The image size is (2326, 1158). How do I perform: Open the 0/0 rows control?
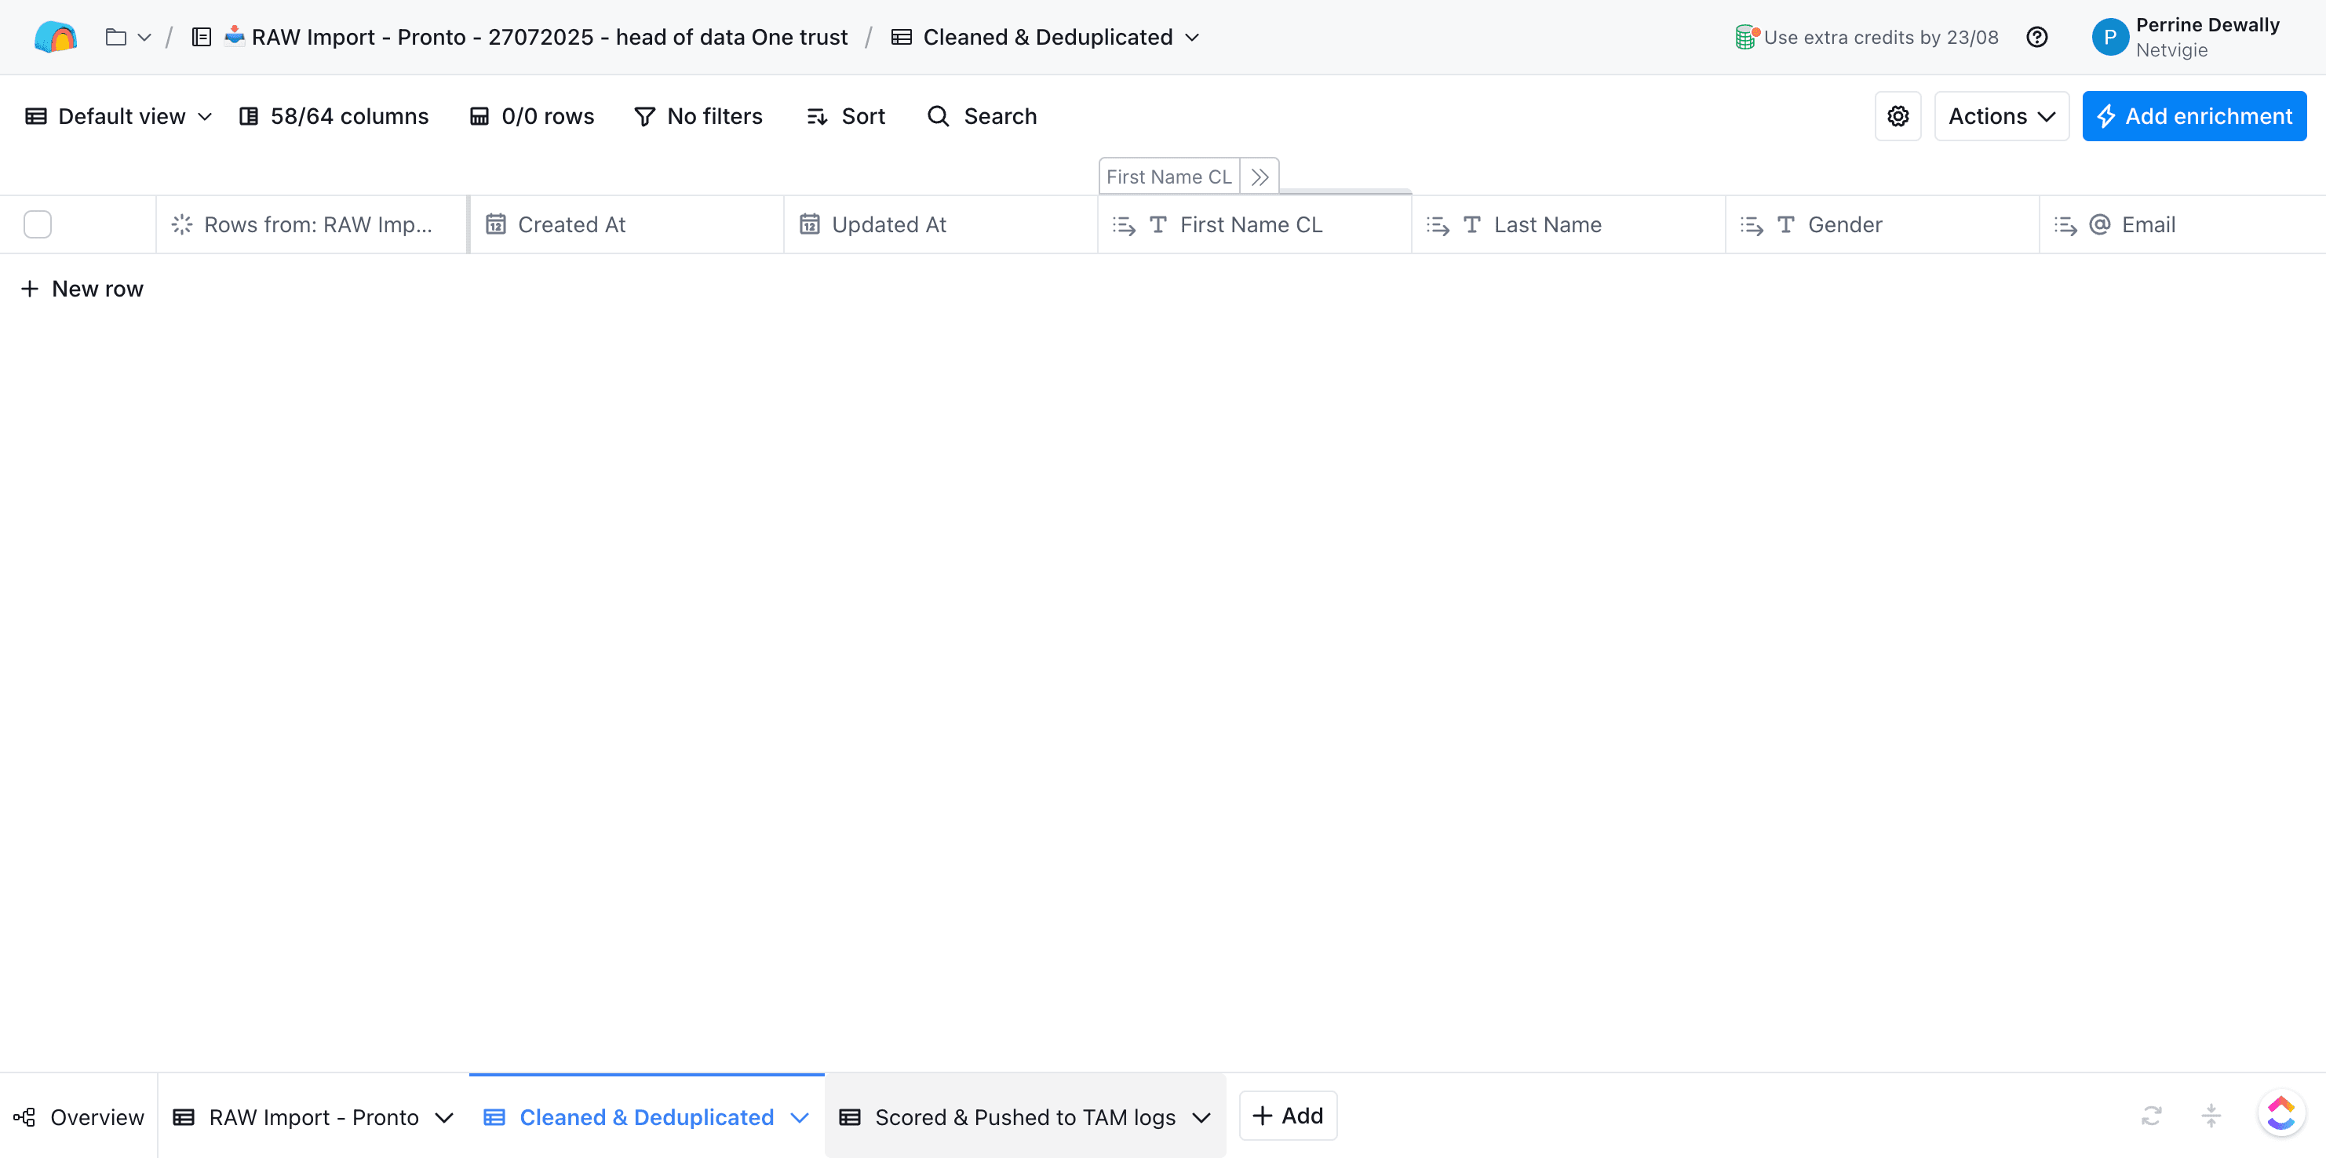(x=532, y=116)
